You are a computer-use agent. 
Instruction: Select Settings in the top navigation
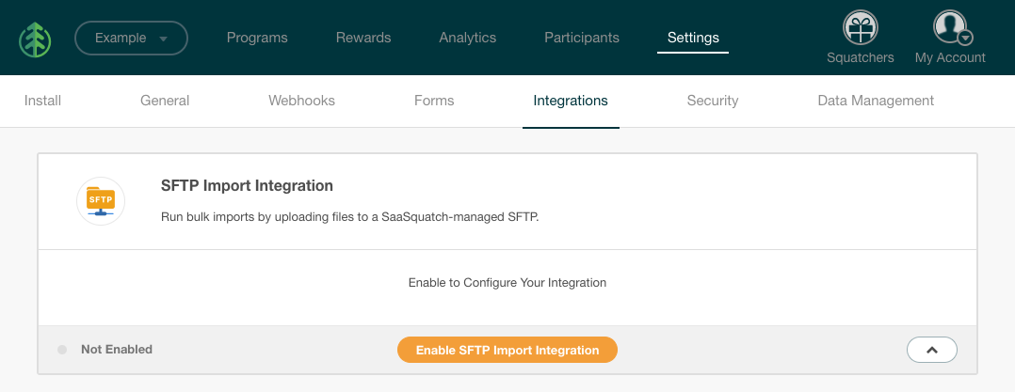[x=693, y=38]
